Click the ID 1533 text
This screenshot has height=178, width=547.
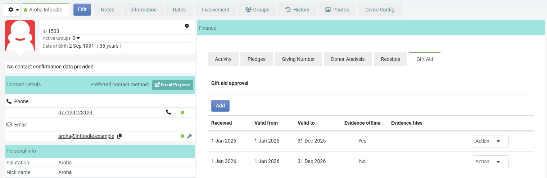tap(51, 31)
